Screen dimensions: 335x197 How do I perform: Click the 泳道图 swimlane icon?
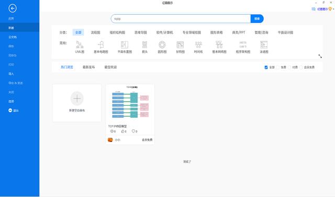click(264, 45)
